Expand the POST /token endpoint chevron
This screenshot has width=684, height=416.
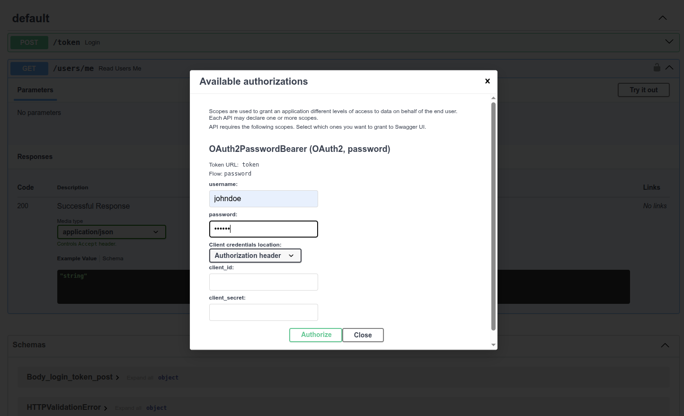[669, 42]
